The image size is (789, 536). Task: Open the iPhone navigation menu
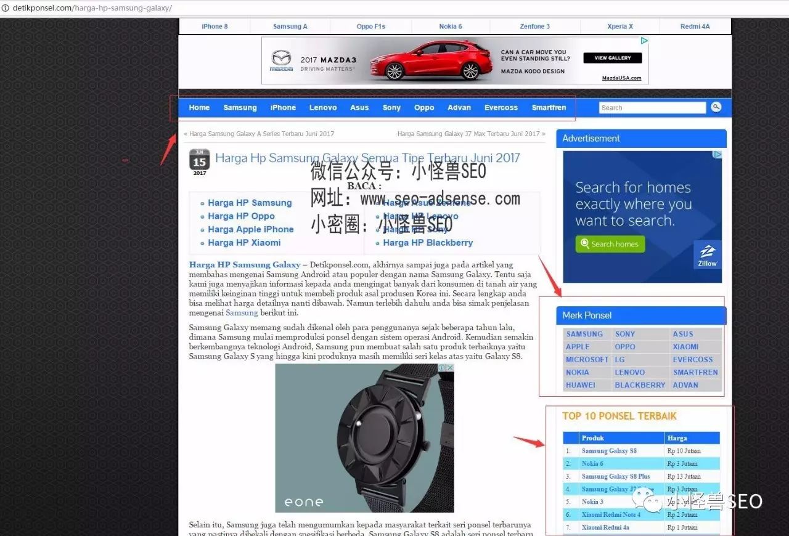coord(283,107)
